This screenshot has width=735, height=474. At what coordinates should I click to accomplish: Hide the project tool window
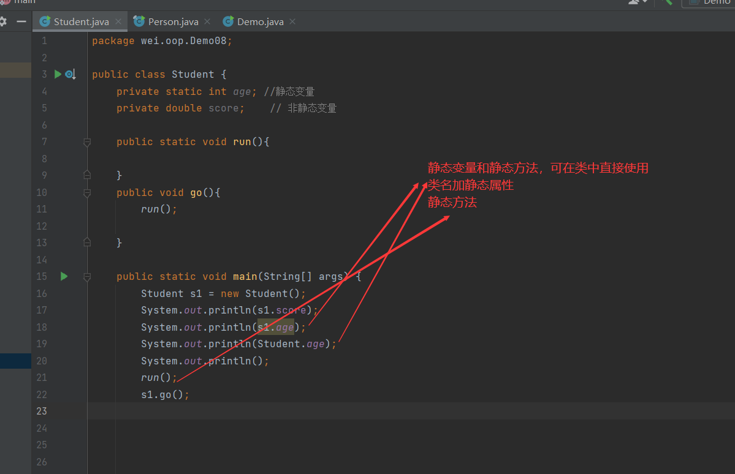pyautogui.click(x=21, y=21)
